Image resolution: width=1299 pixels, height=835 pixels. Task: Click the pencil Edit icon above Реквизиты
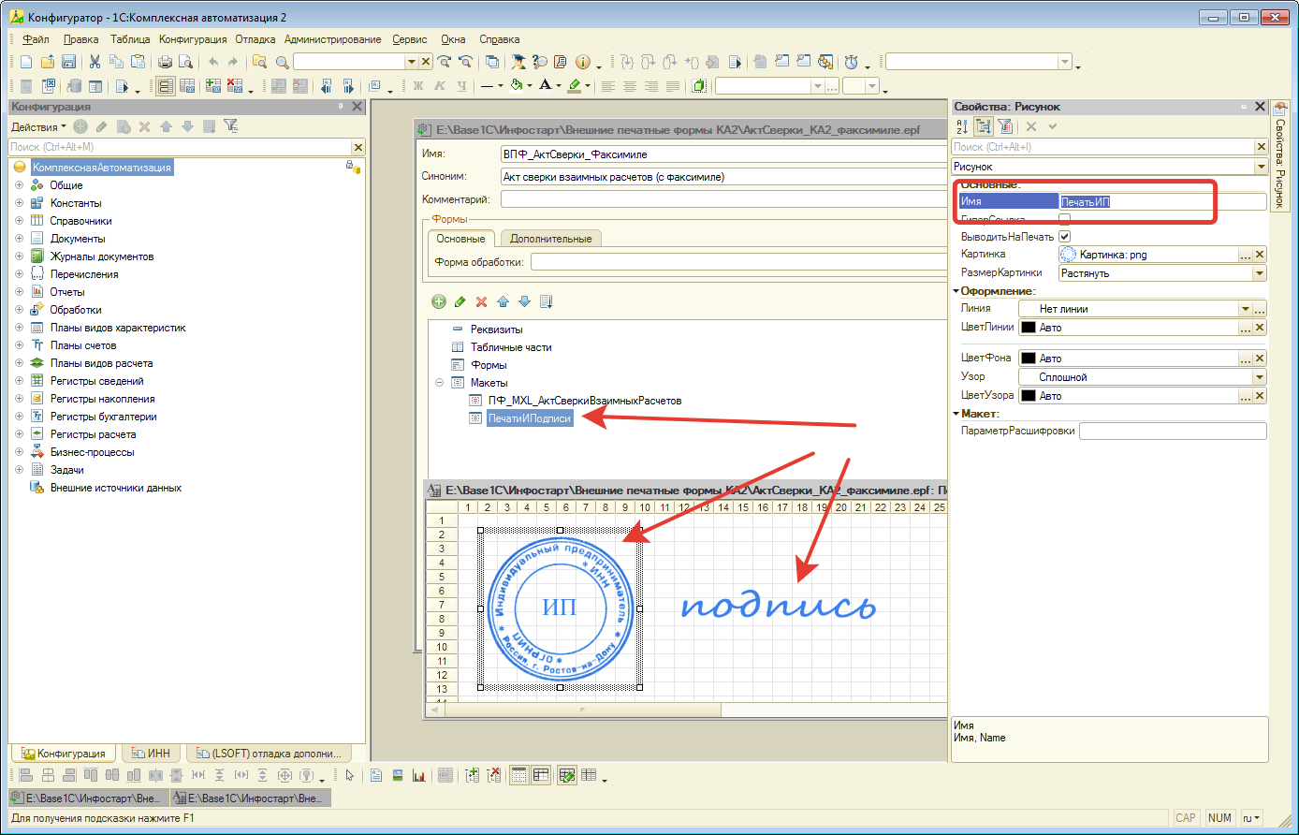coord(460,301)
